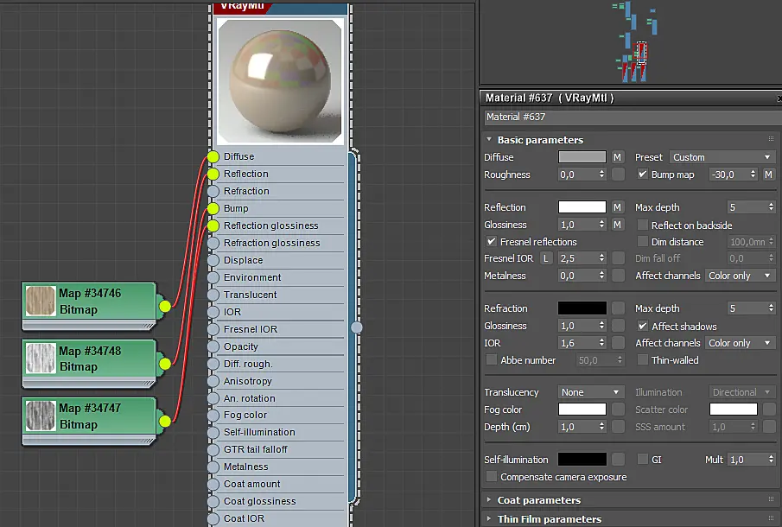Click the Environment input socket

pos(213,277)
